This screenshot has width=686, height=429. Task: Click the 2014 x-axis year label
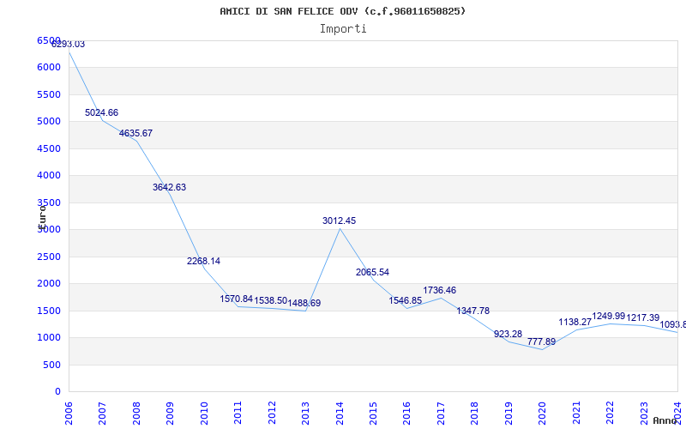tap(340, 413)
